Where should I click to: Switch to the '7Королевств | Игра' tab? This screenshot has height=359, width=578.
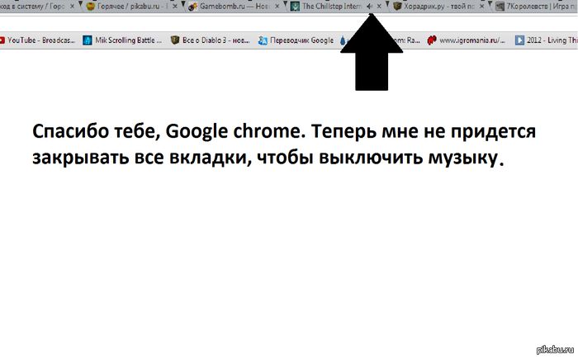[534, 7]
